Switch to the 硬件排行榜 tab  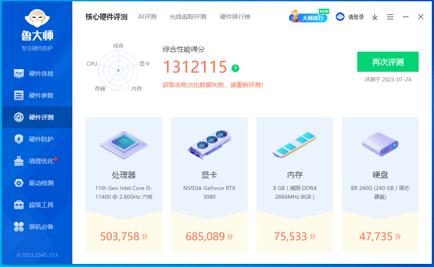[235, 17]
